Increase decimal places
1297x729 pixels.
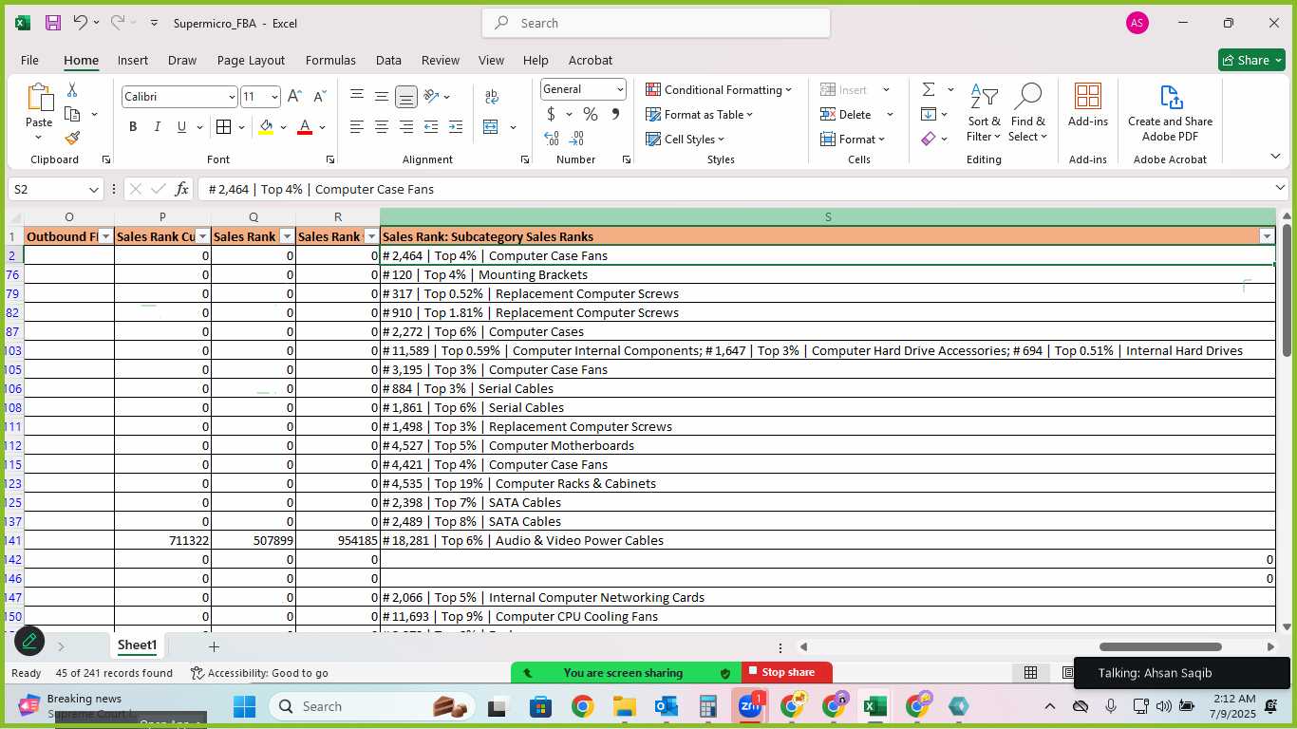(x=552, y=139)
